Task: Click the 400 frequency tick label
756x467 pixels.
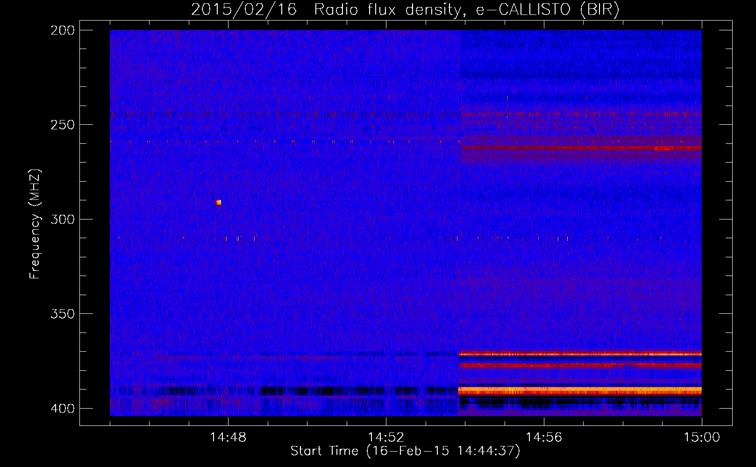Action: (63, 408)
